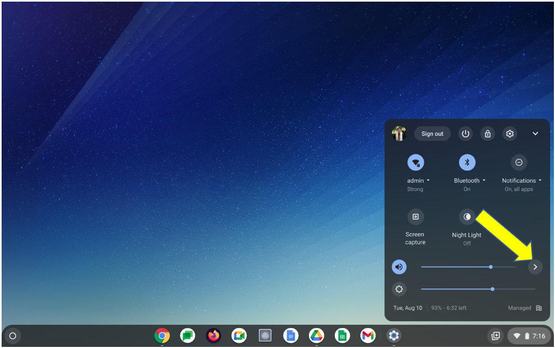Click the power off icon

point(466,134)
